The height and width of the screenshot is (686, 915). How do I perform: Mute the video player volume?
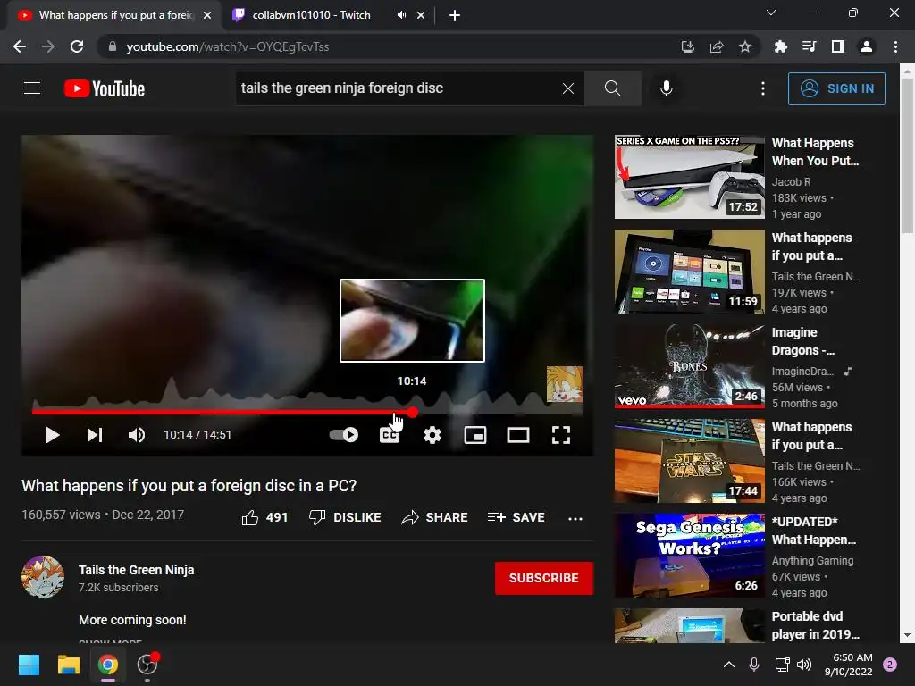click(x=137, y=435)
